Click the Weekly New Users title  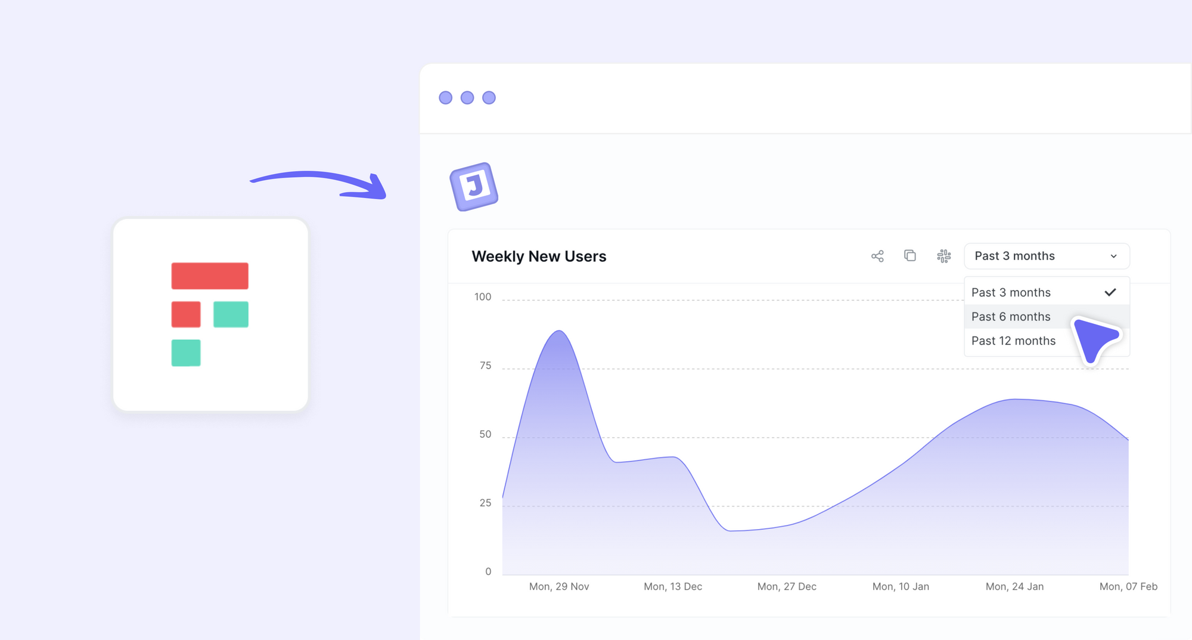[539, 256]
